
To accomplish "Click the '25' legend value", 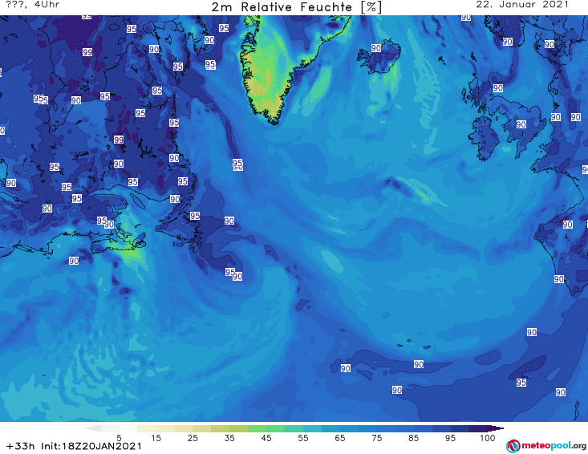I will [x=193, y=438].
